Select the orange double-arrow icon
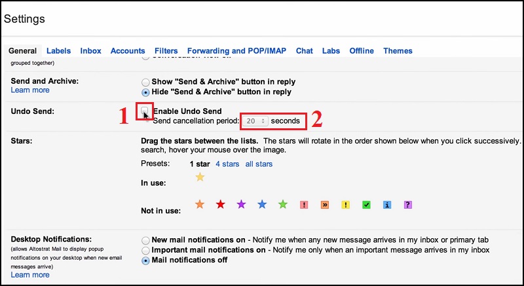The width and height of the screenshot is (524, 286). pyautogui.click(x=324, y=205)
